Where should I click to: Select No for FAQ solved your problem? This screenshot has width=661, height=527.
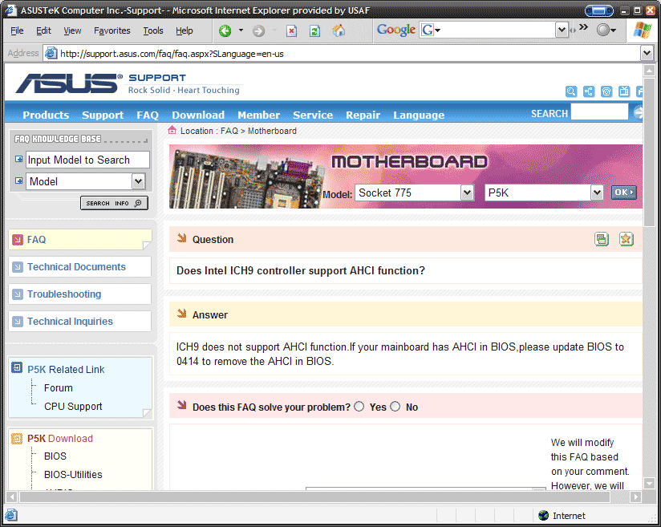pos(395,407)
